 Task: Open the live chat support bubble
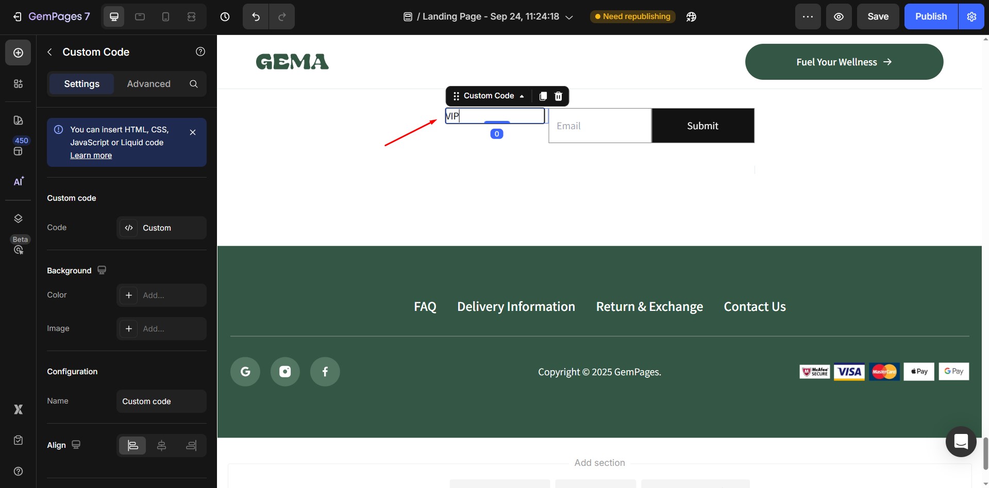961,442
